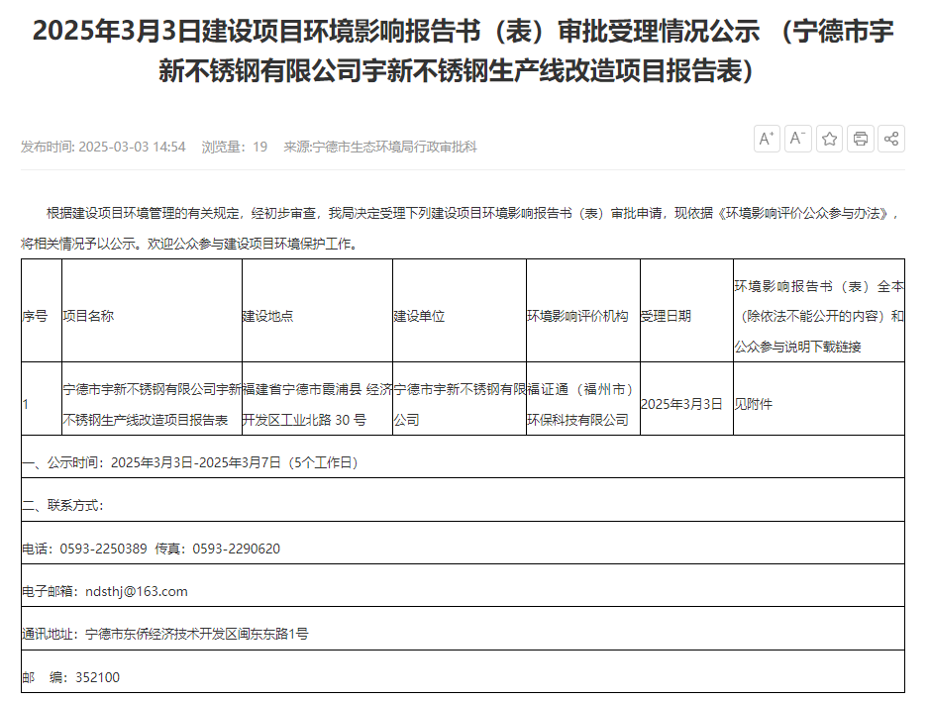The width and height of the screenshot is (930, 701).
Task: Open the share icon
Action: point(889,139)
